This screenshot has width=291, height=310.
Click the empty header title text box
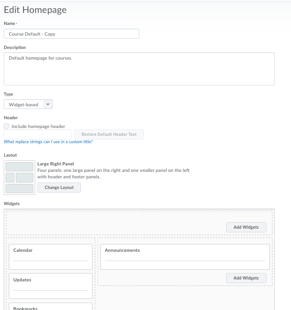[37, 134]
